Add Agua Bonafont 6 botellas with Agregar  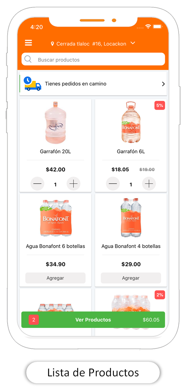coord(55,278)
